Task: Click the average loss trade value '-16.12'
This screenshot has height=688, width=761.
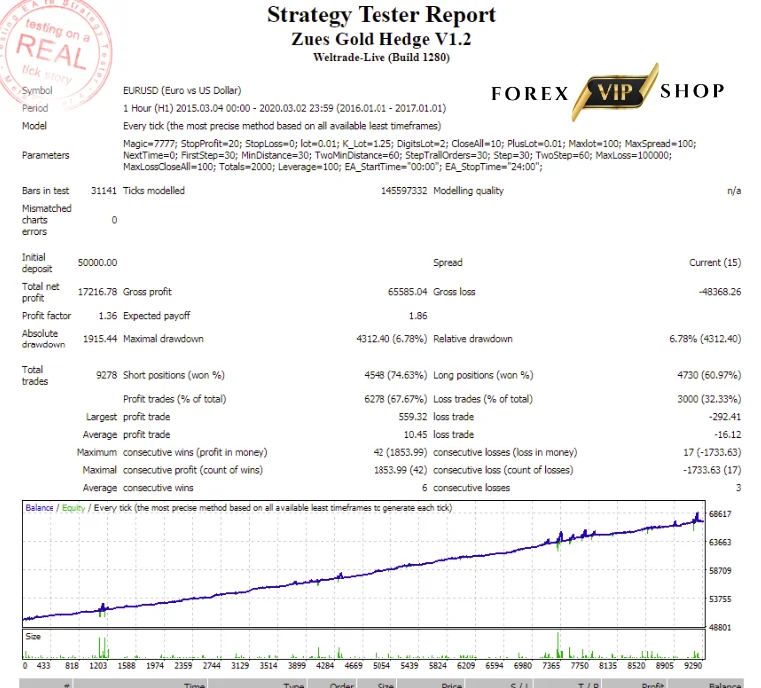Action: pyautogui.click(x=727, y=434)
